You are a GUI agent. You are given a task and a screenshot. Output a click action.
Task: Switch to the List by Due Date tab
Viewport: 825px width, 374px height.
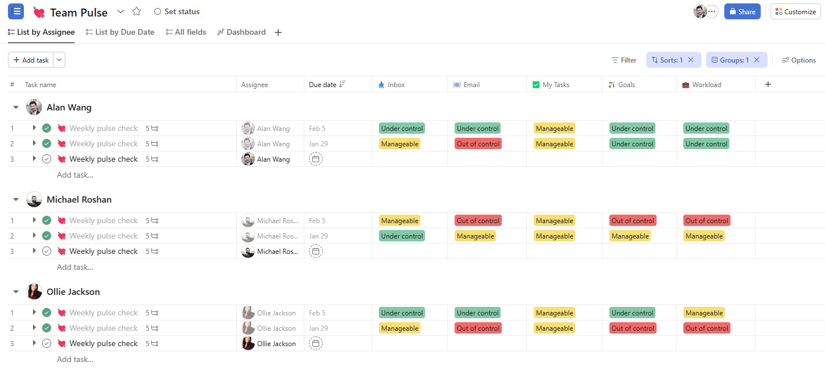[120, 32]
